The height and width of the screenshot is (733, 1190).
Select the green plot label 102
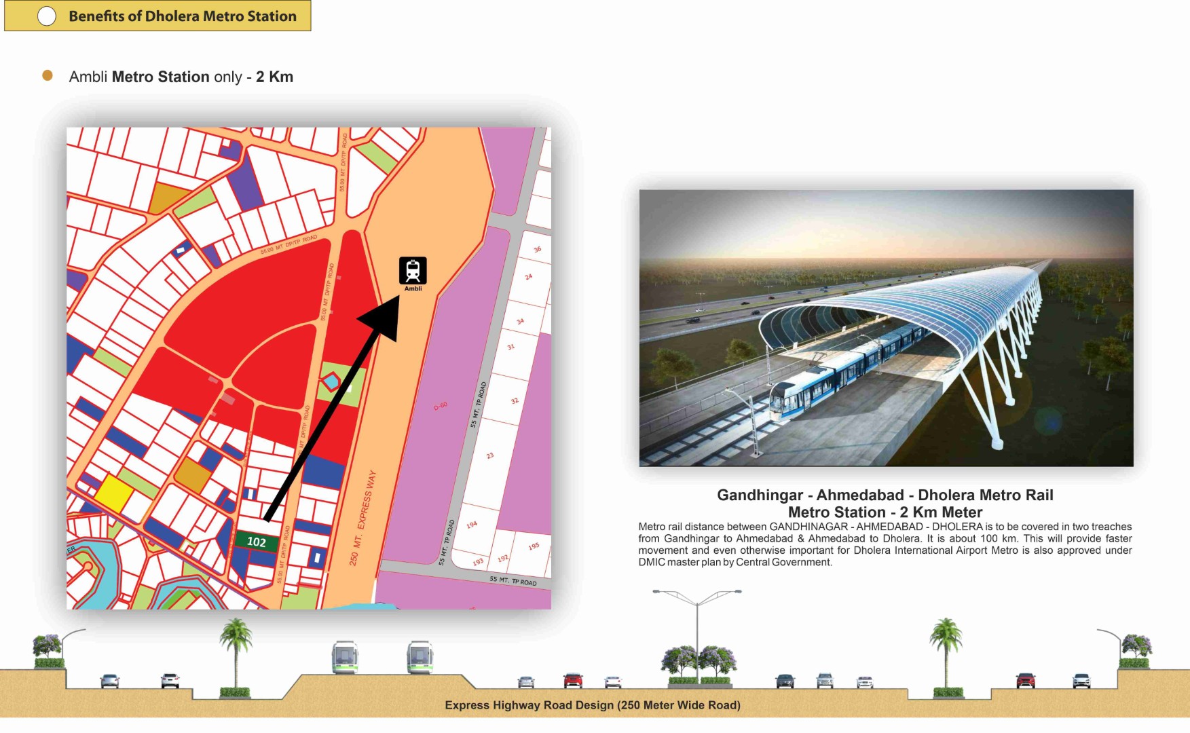(256, 542)
